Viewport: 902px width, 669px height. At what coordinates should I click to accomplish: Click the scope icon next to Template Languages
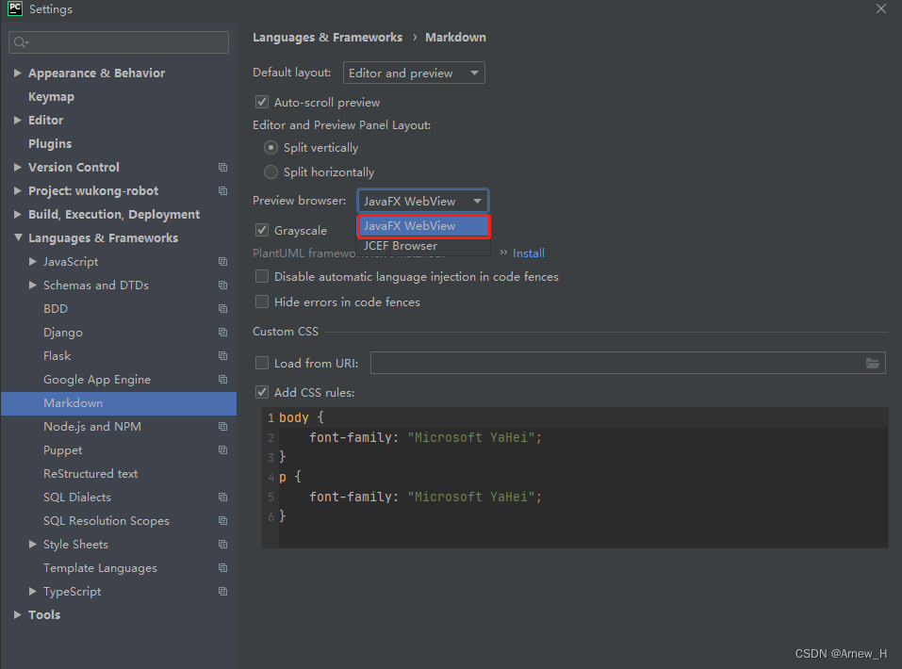[x=222, y=567]
